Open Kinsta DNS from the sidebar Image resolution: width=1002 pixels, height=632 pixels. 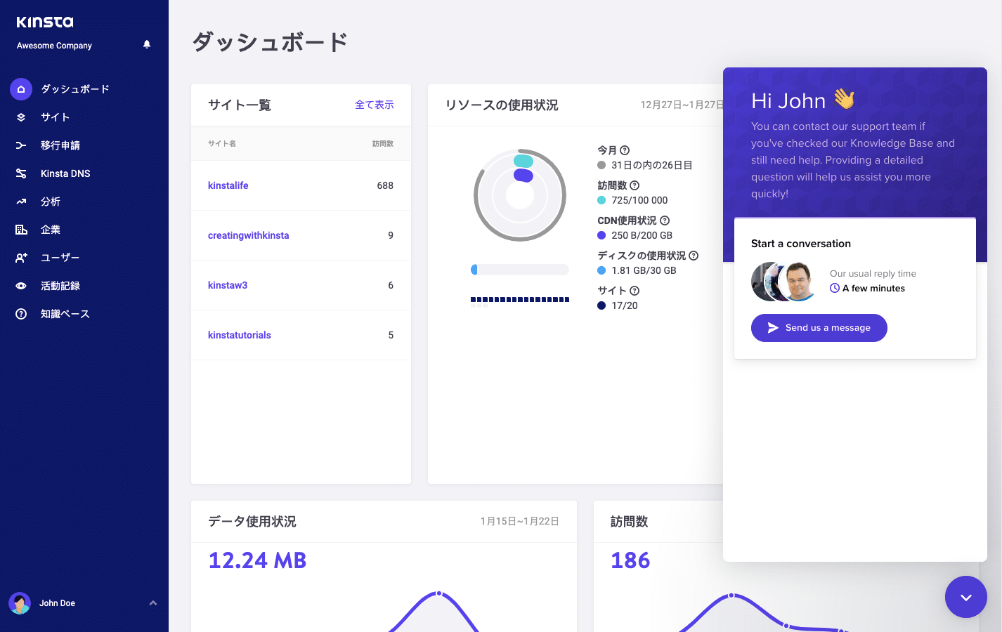[21, 173]
